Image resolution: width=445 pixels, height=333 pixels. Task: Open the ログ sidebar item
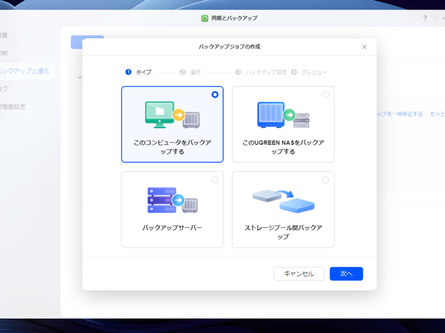tap(4, 88)
